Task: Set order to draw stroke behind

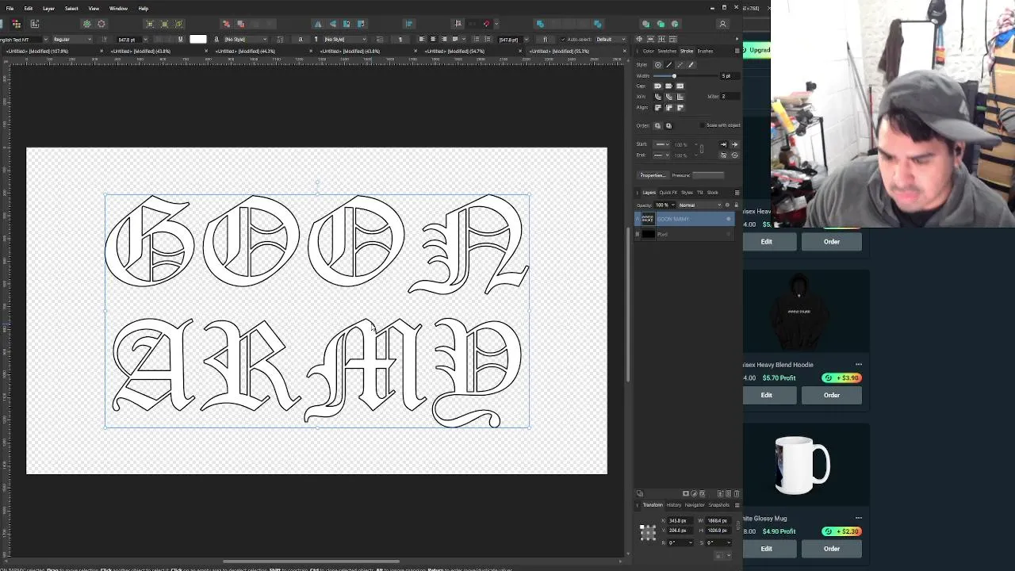Action: coord(657,126)
